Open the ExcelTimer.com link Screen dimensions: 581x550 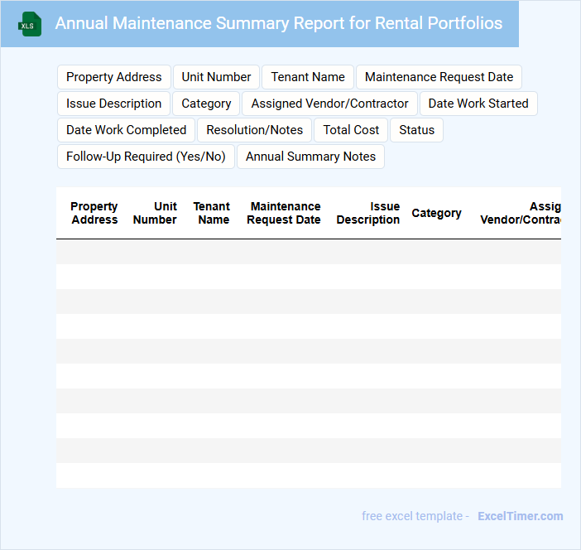coord(520,516)
